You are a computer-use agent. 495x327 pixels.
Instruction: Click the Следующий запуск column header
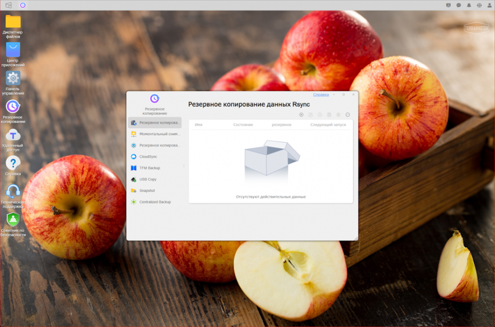click(x=328, y=125)
